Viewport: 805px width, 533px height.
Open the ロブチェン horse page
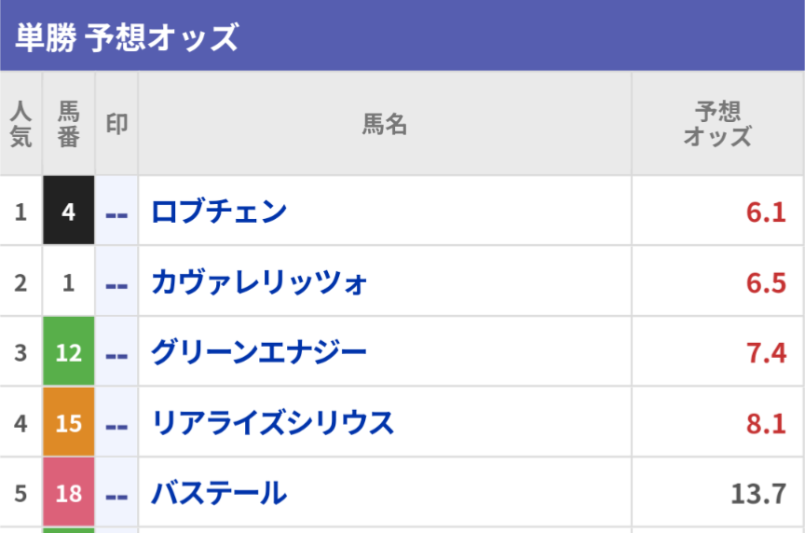pos(219,212)
